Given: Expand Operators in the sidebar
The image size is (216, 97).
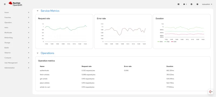Looking at the screenshot, I should pos(17,23).
